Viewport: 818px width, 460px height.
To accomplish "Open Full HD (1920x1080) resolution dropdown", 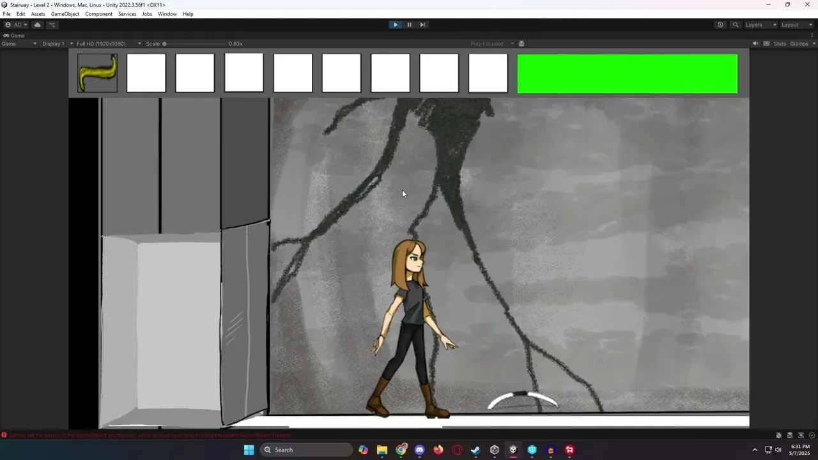I will [x=109, y=43].
